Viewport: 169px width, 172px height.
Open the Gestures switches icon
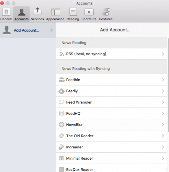point(106,12)
